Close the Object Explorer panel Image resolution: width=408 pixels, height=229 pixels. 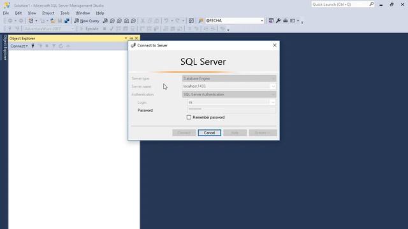(136, 38)
